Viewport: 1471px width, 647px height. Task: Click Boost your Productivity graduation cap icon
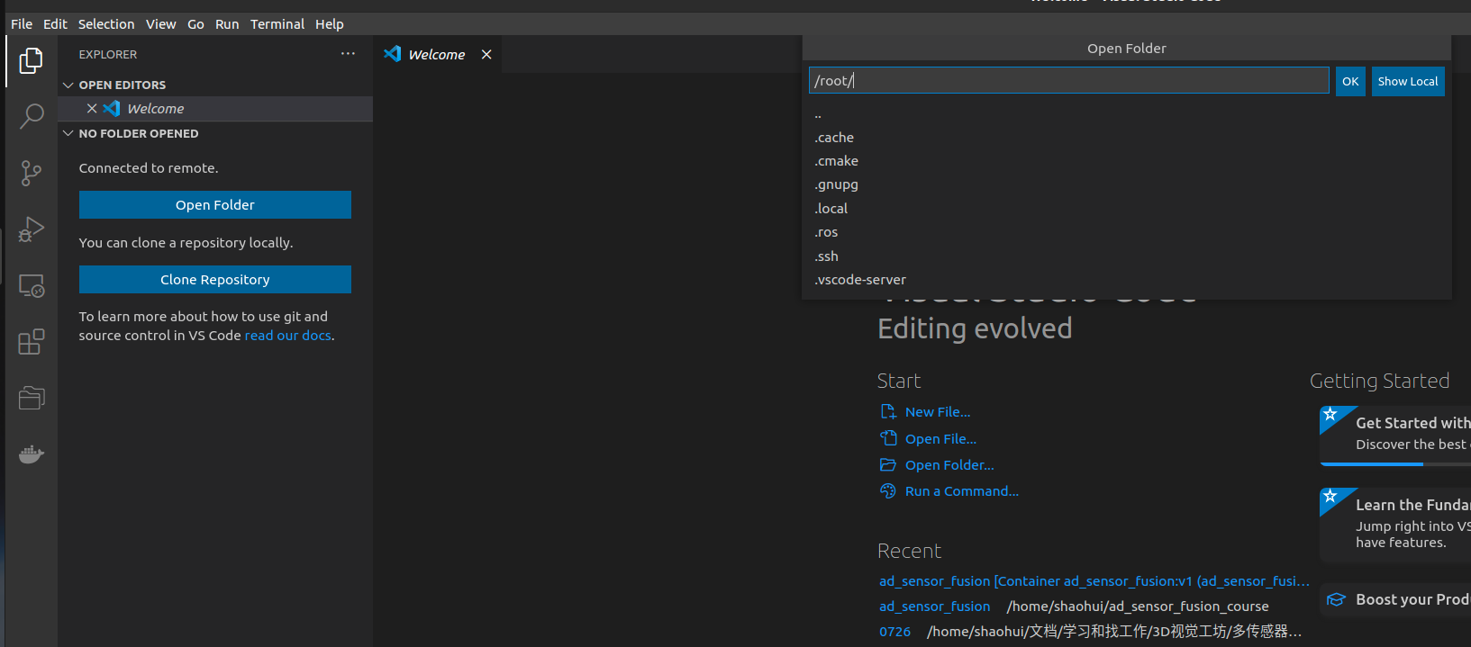1337,599
